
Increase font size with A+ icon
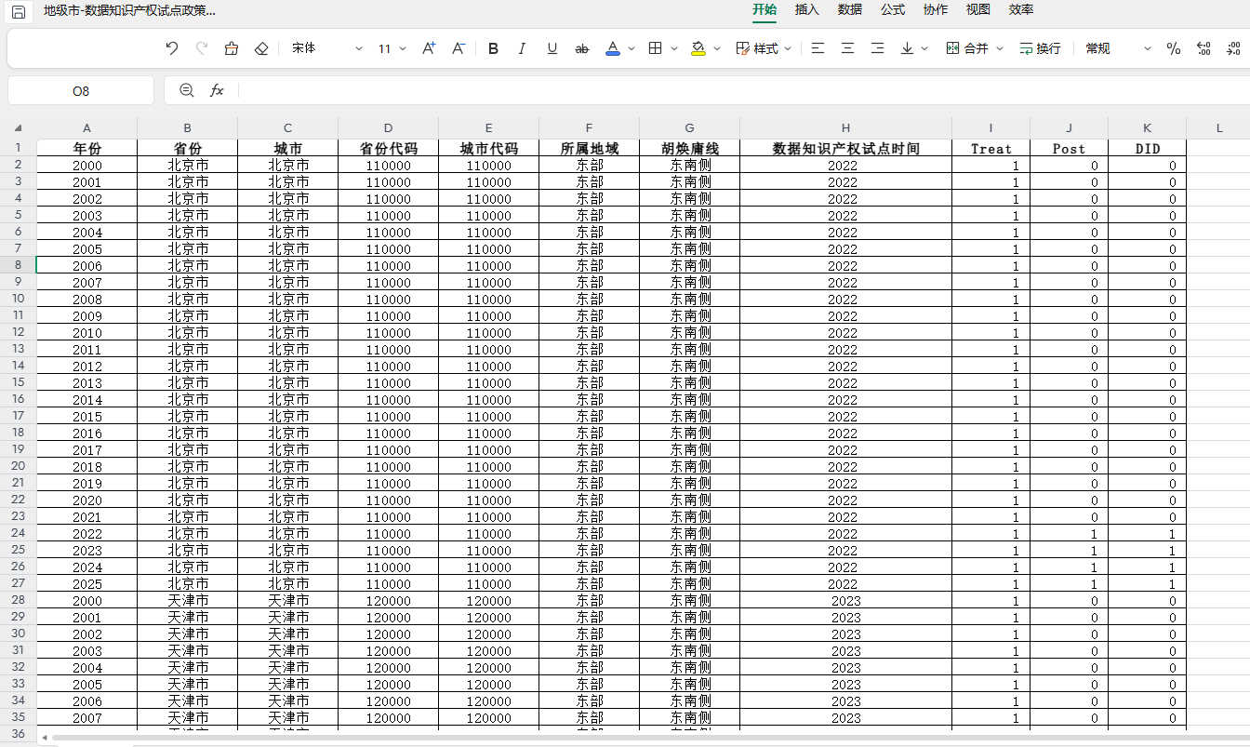pyautogui.click(x=429, y=48)
